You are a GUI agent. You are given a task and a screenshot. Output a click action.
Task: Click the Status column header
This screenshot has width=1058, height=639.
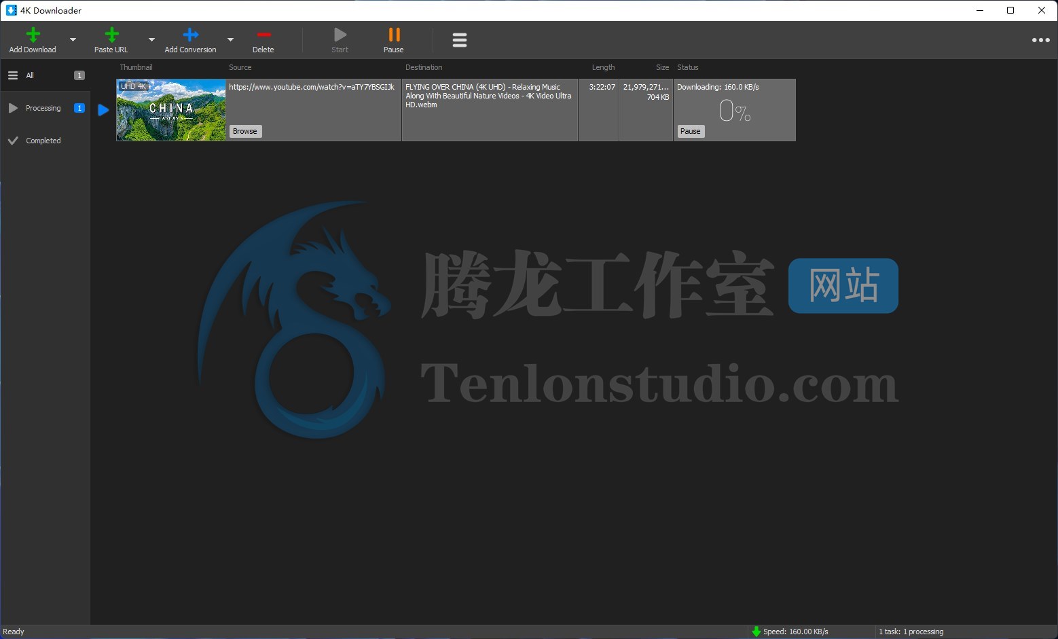coord(688,67)
